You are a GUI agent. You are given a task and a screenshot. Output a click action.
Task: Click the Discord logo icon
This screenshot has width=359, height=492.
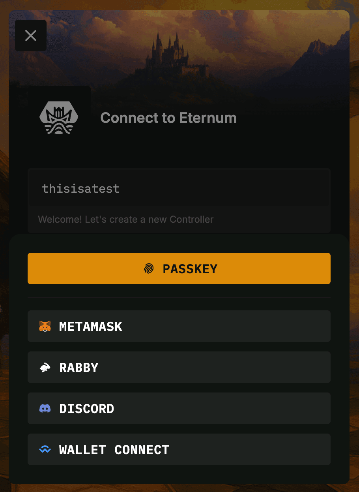tap(45, 409)
